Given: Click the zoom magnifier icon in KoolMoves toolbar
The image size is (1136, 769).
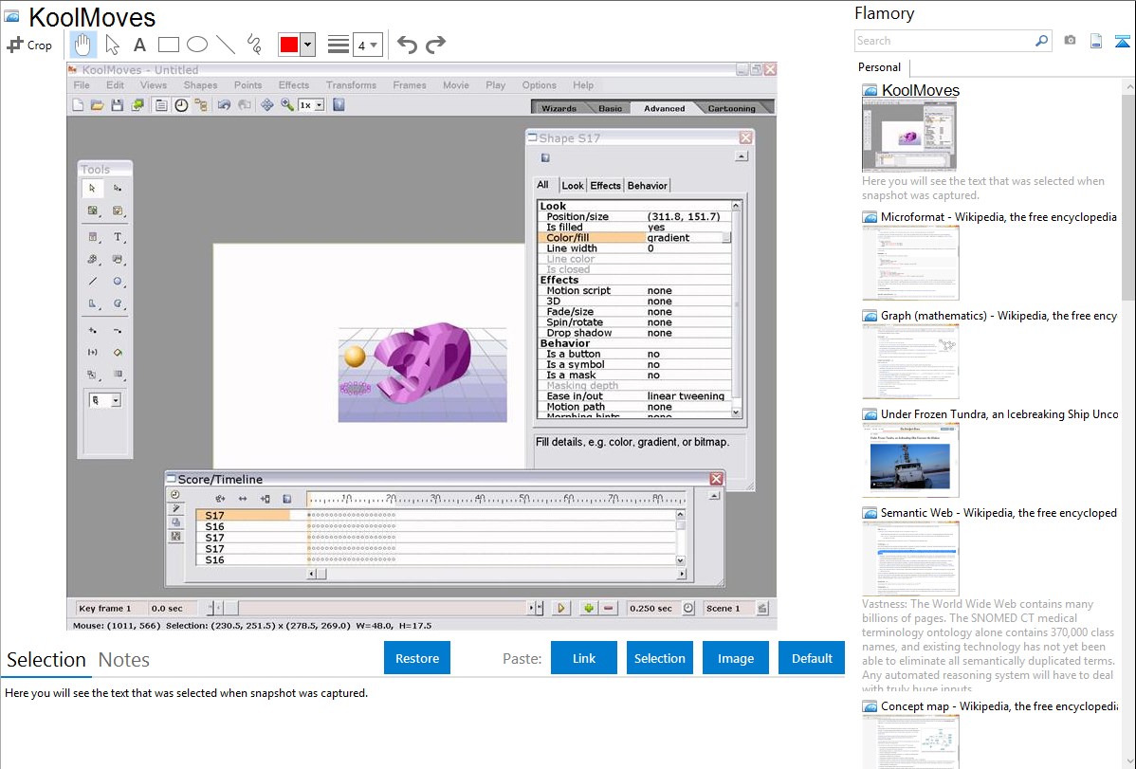Looking at the screenshot, I should (287, 105).
